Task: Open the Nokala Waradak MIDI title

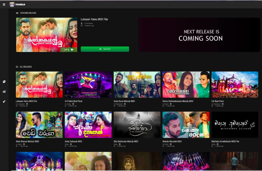Action: (172, 141)
